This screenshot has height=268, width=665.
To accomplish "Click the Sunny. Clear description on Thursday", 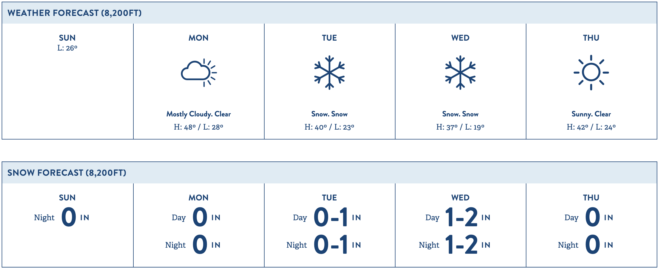I will [x=591, y=114].
